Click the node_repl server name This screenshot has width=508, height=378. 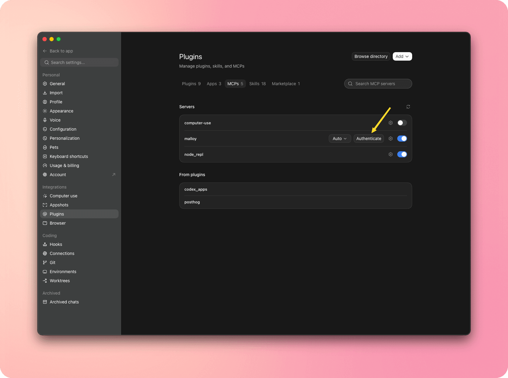tap(194, 154)
